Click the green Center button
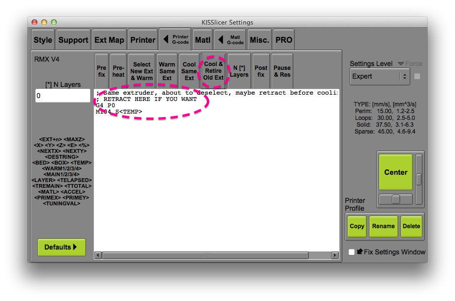This screenshot has height=301, width=455. (x=396, y=172)
